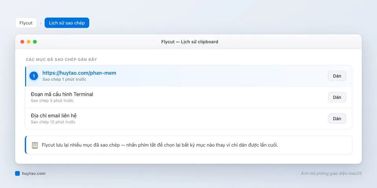Click the Ảnh mô phỏng giao diện macOS caption
This screenshot has height=188, width=377.
331,173
